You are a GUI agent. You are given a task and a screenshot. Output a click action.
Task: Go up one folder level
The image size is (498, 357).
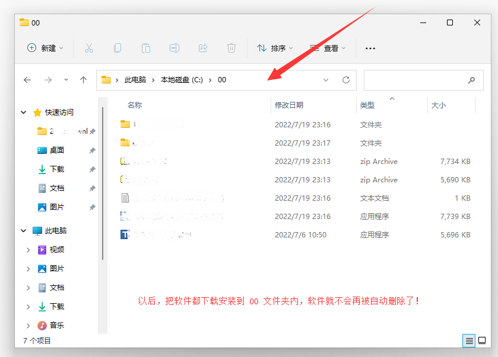83,80
